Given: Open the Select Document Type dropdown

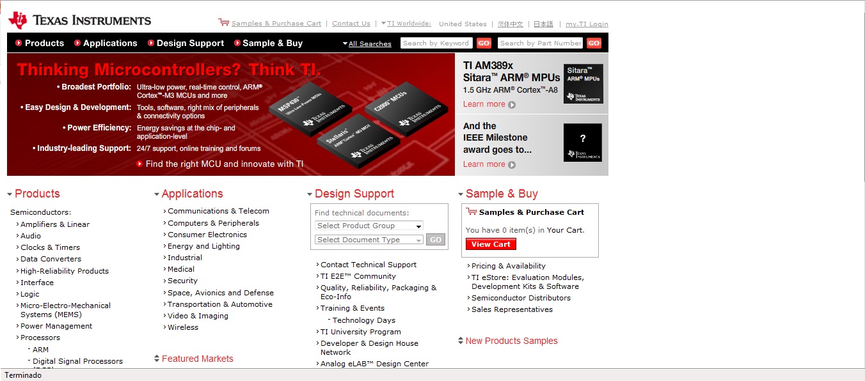Looking at the screenshot, I should tap(369, 240).
